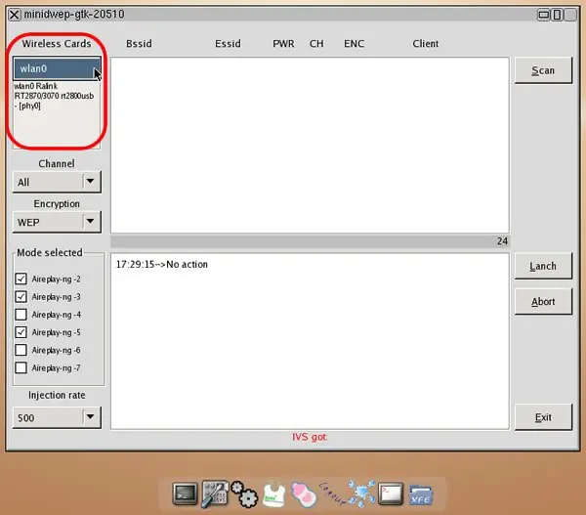Open the Encryption dropdown set to WEP

(57, 222)
